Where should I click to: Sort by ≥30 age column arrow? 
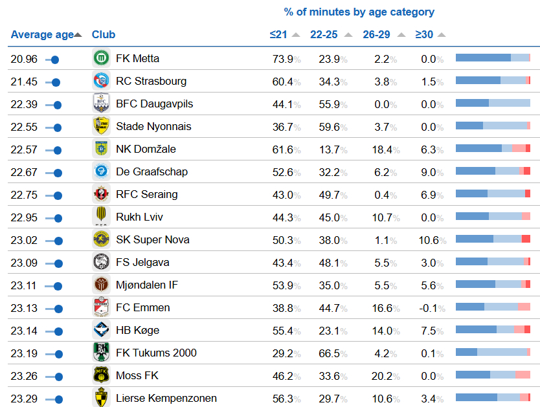point(442,35)
